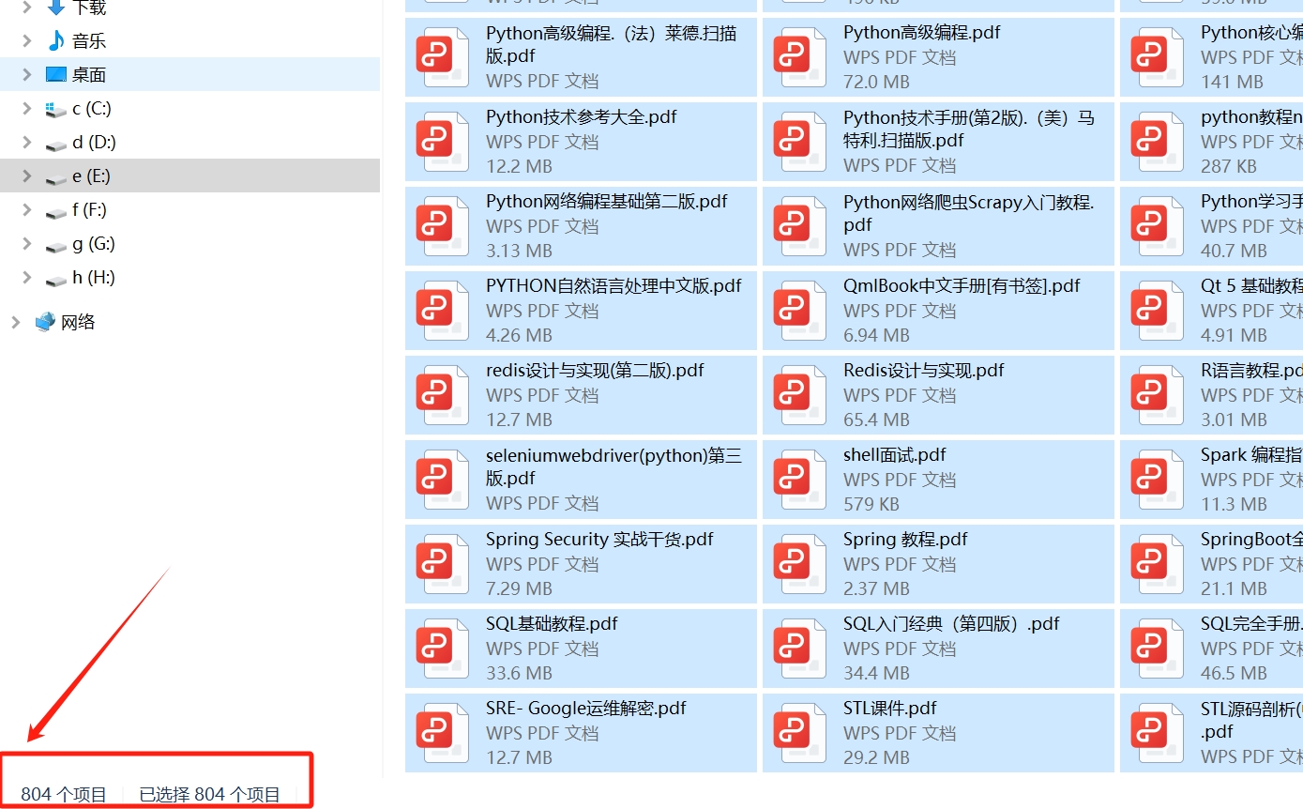Click the PDF icon of SQL入门经典（第四版）.pdf
This screenshot has width=1303, height=809.
pos(799,649)
